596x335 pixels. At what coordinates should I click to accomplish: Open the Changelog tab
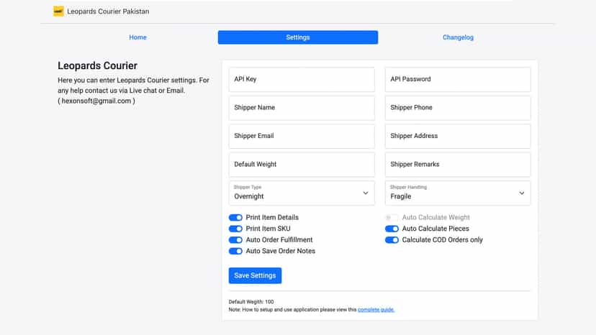458,37
